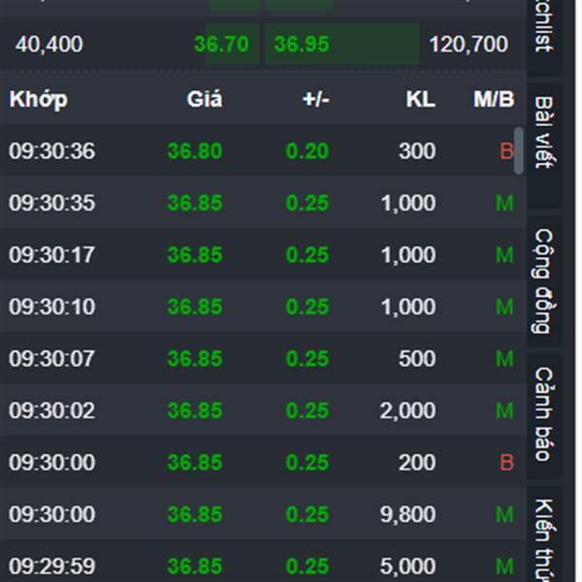Click volume 200 in the 09:30:00 row

click(417, 463)
